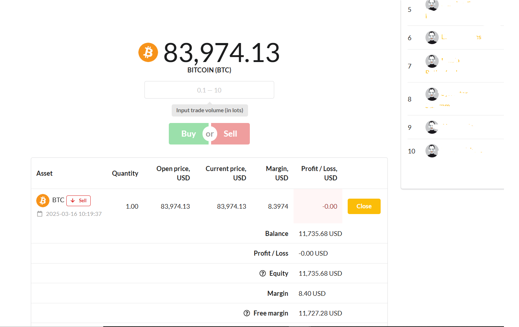Viewport: 519px width, 327px height.
Task: Click the quantity value 1.00
Action: [x=132, y=206]
